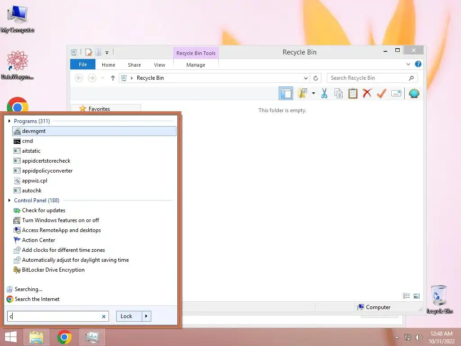
Task: Collapse the Programs (311) group
Action: point(9,121)
